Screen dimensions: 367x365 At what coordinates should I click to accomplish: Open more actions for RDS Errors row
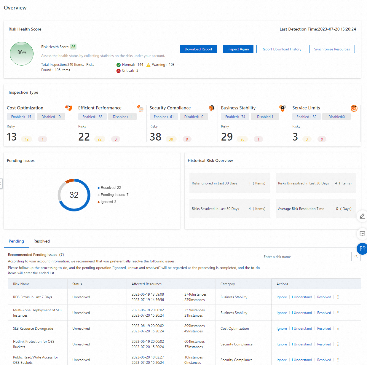coord(338,297)
